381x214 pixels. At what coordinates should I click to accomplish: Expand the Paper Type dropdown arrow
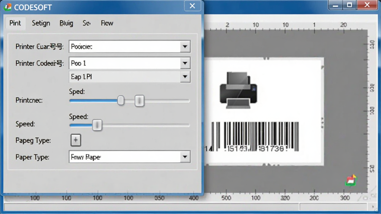185,157
